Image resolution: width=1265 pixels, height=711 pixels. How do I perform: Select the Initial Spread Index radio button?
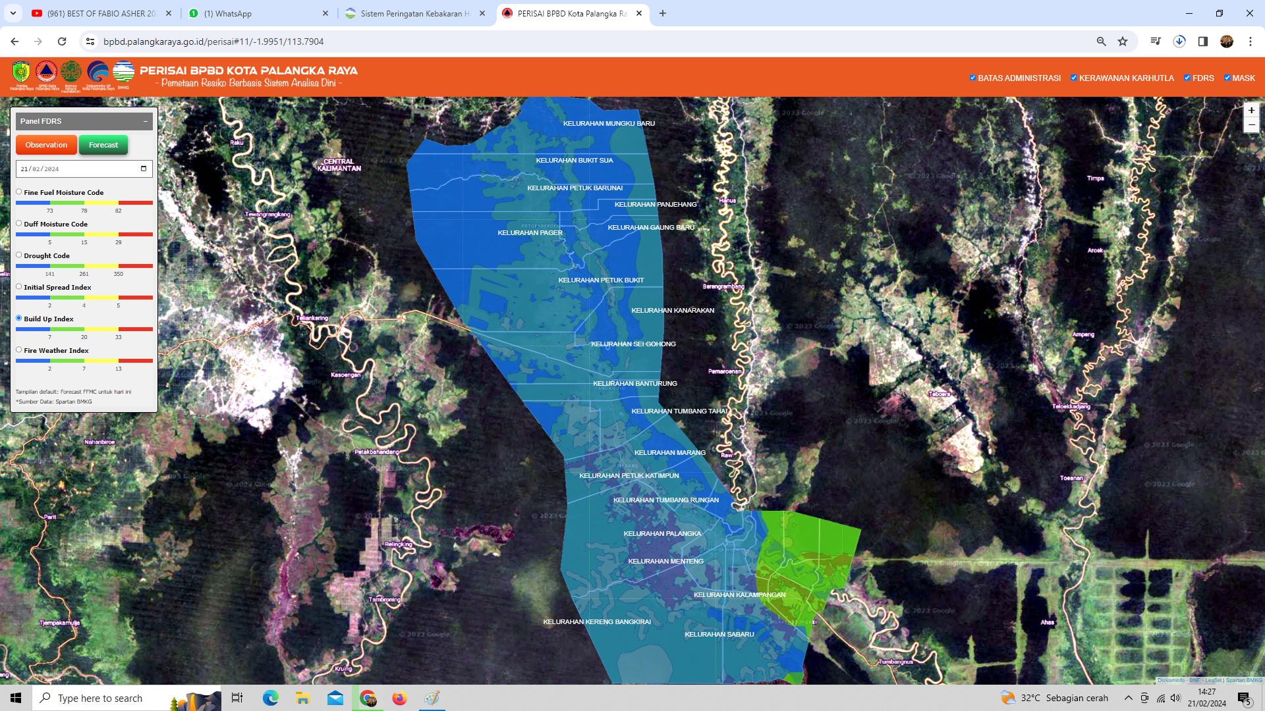click(x=19, y=286)
